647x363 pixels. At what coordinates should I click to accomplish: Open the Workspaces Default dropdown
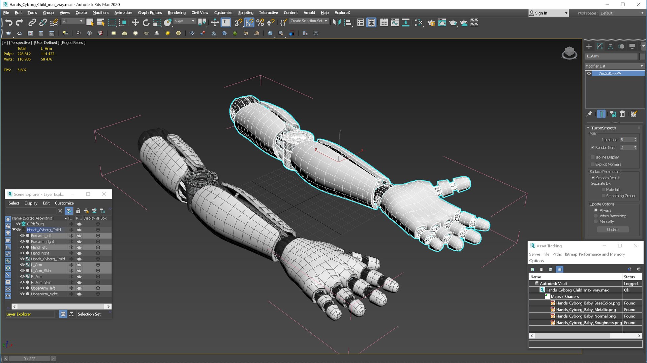tap(622, 13)
